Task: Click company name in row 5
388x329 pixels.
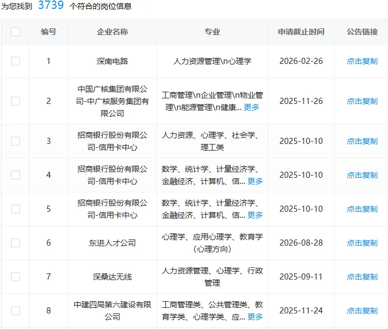Action: pyautogui.click(x=112, y=209)
